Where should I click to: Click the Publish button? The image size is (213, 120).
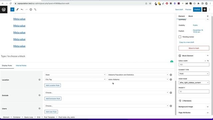[197, 10]
